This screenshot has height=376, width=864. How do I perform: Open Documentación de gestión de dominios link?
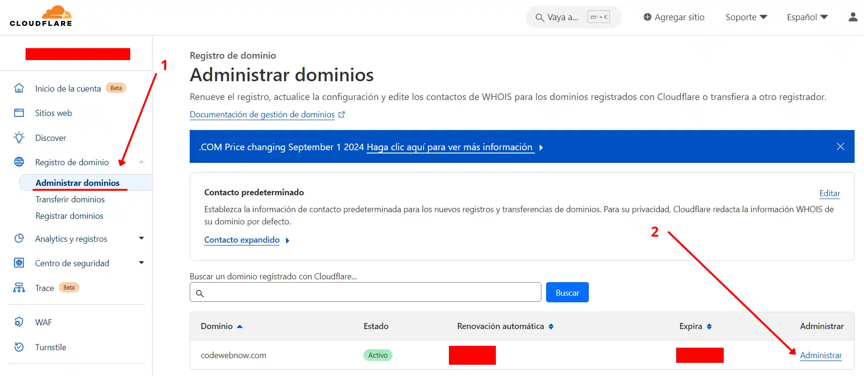click(x=262, y=115)
